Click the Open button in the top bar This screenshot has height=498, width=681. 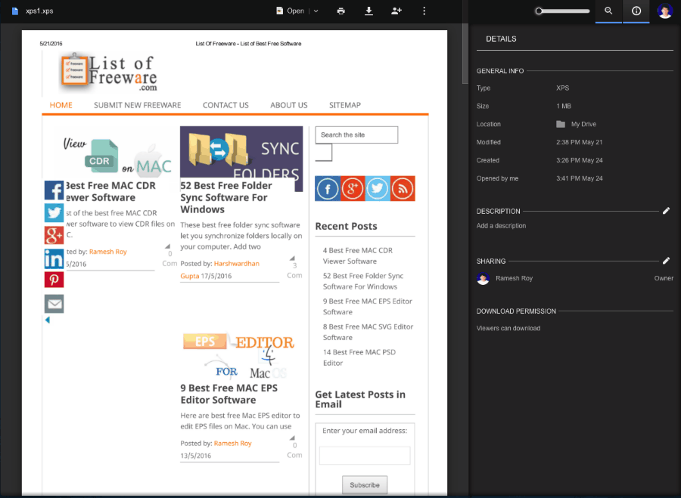point(291,11)
